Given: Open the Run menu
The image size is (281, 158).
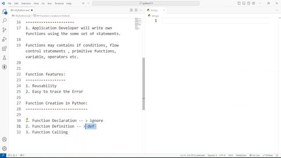Looking at the screenshot, I should click(50, 4).
